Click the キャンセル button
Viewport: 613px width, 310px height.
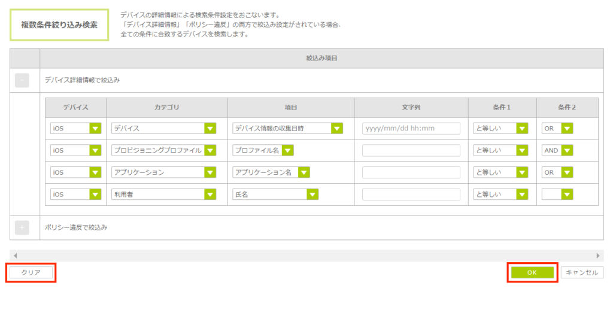tap(582, 272)
